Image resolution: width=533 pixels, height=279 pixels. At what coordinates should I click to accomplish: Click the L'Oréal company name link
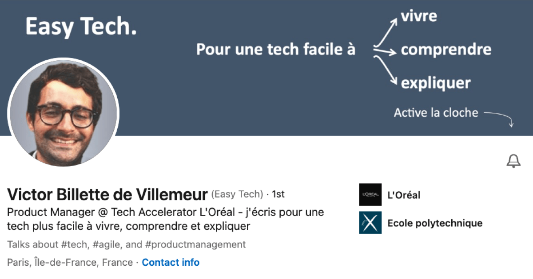403,195
